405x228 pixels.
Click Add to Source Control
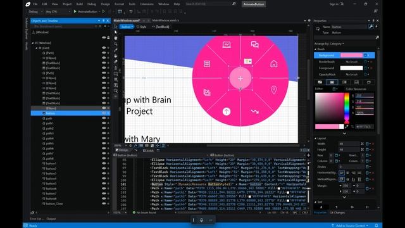(350, 225)
